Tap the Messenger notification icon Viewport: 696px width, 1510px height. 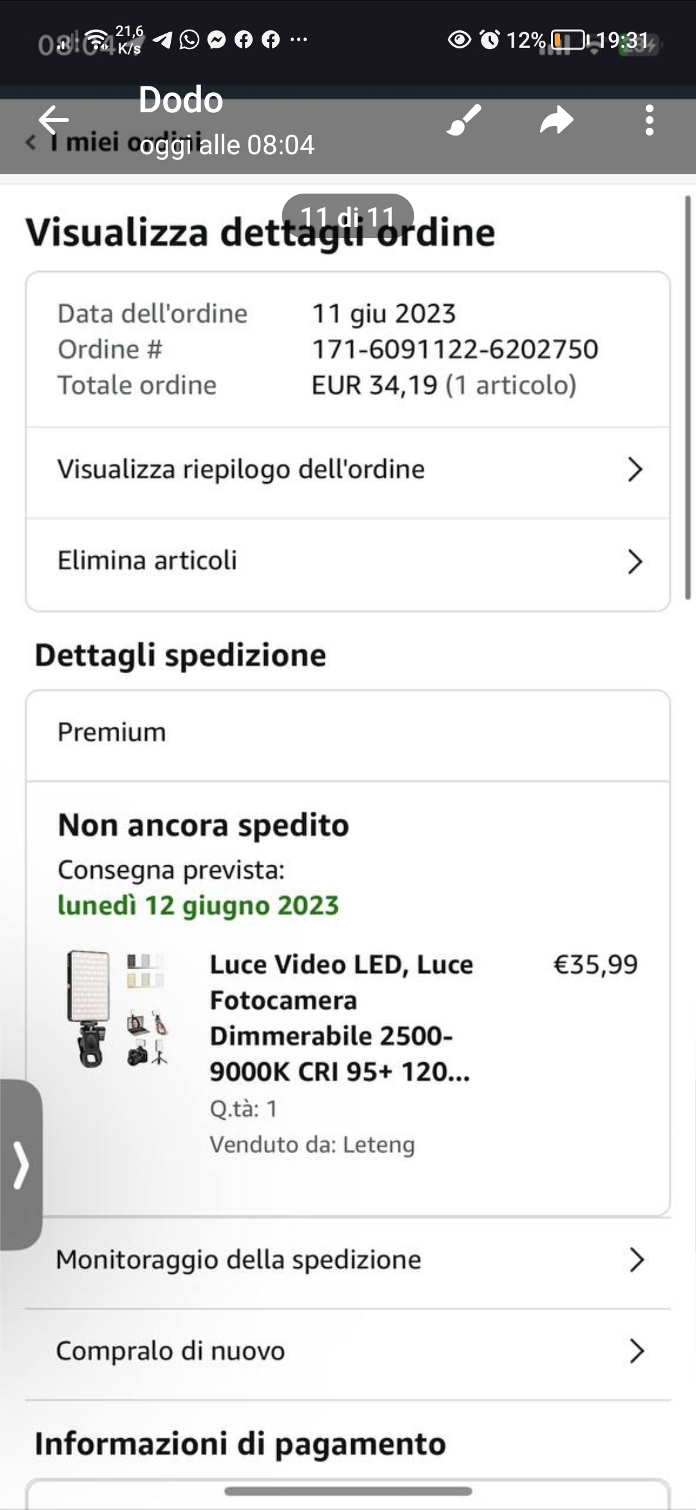(217, 40)
